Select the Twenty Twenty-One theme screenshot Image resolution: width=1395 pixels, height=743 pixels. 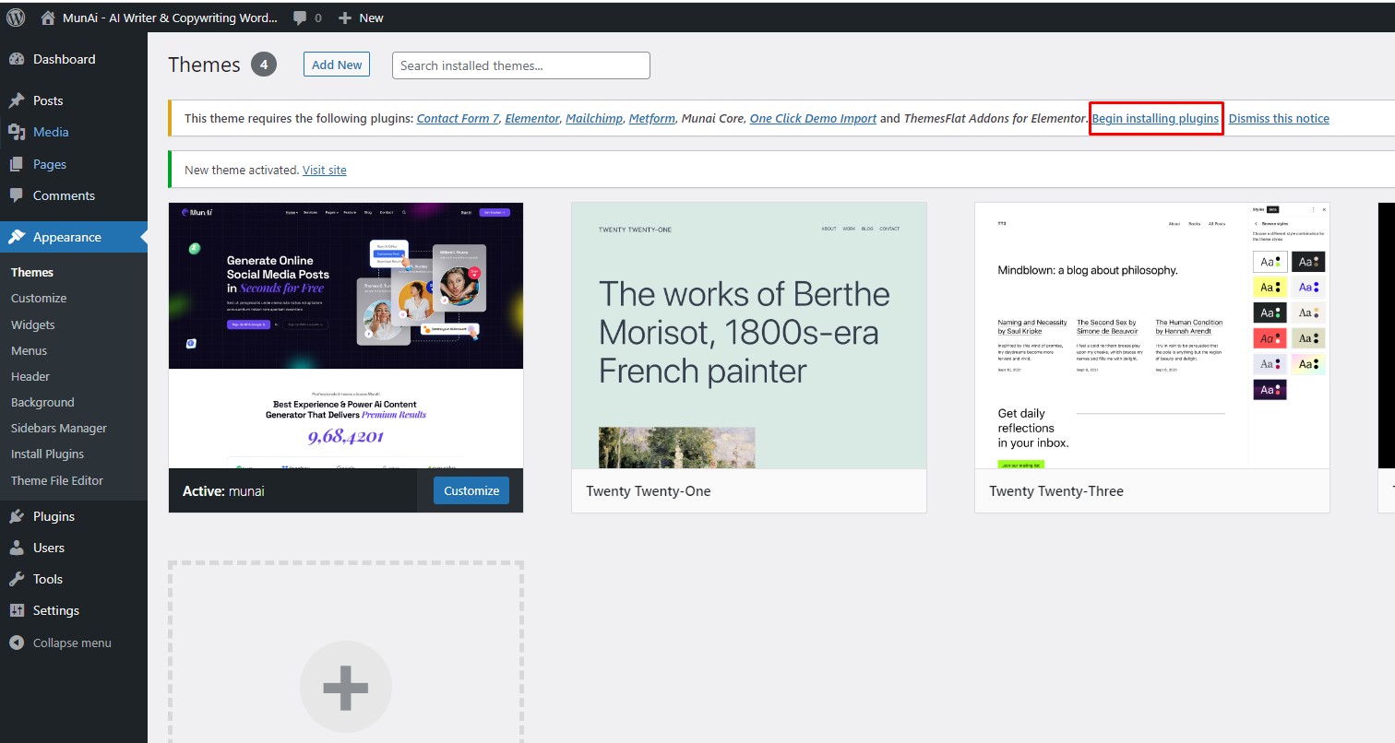click(x=749, y=336)
